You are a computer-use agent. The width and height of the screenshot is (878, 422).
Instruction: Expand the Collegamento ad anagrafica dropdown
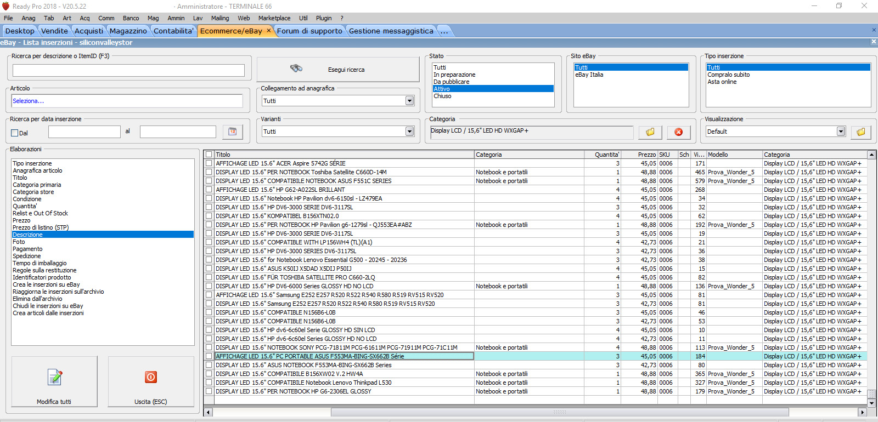point(409,101)
